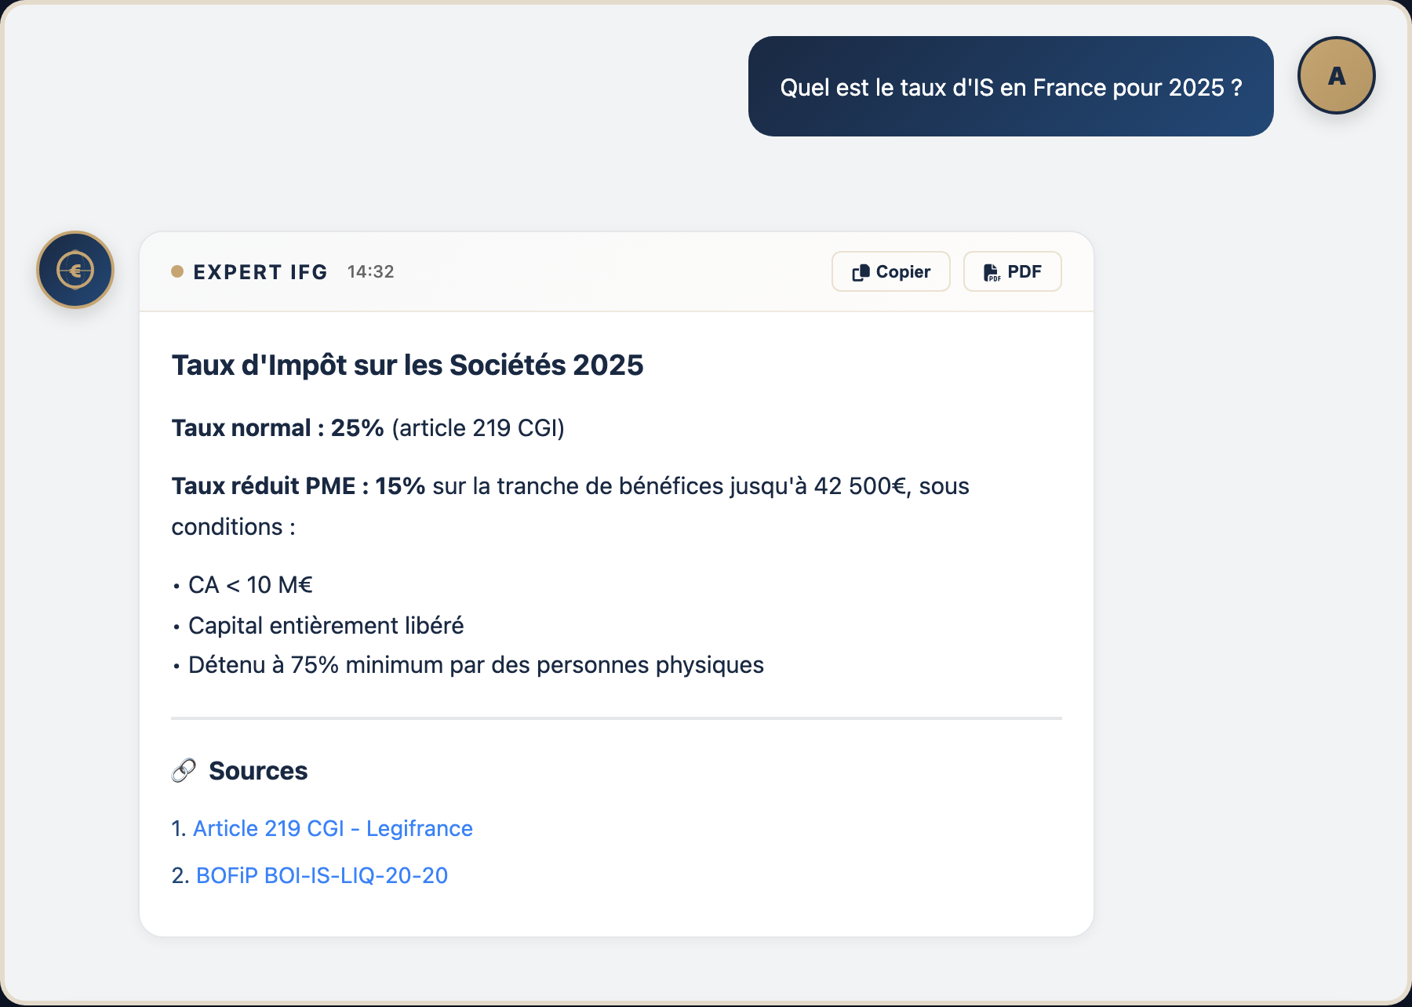
Task: Click the copy icon on the Copier button
Action: coord(862,271)
